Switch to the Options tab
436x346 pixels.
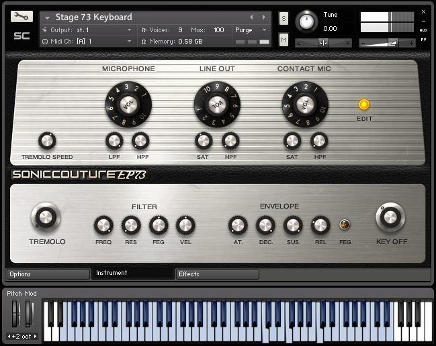(48, 274)
